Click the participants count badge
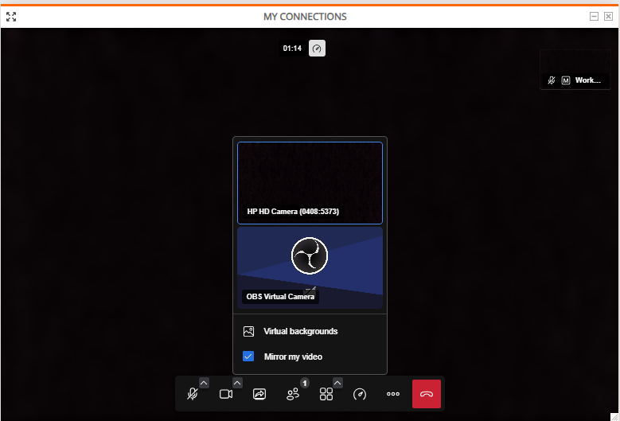Viewport: 620px width, 421px height. coord(305,383)
